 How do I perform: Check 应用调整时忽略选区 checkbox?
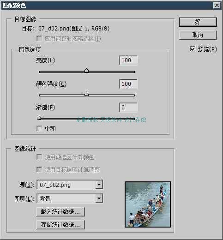coord(39,38)
